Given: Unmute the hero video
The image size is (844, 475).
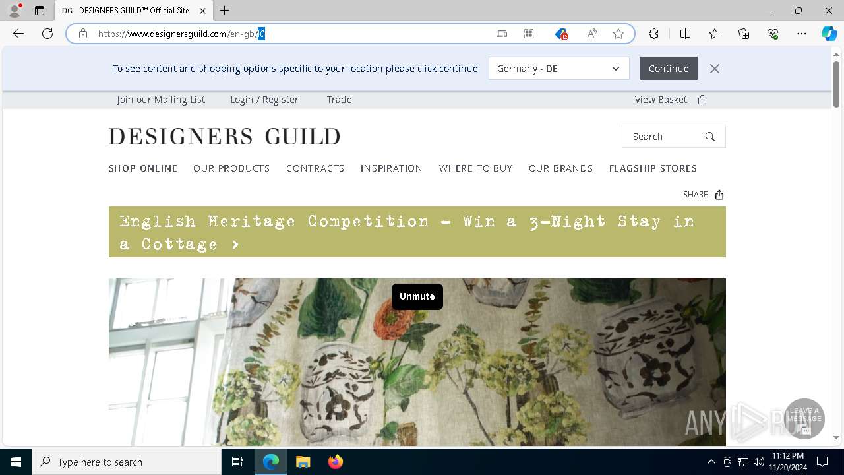Looking at the screenshot, I should [x=417, y=296].
